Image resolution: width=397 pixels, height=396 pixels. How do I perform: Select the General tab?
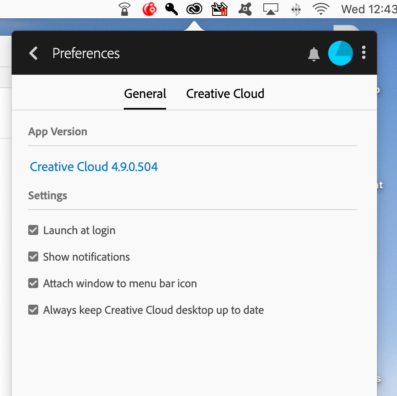(x=145, y=94)
